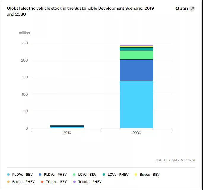The height and width of the screenshot is (190, 203).
Task: Click the red Trucks - BEV legend dot
Action: point(42,182)
